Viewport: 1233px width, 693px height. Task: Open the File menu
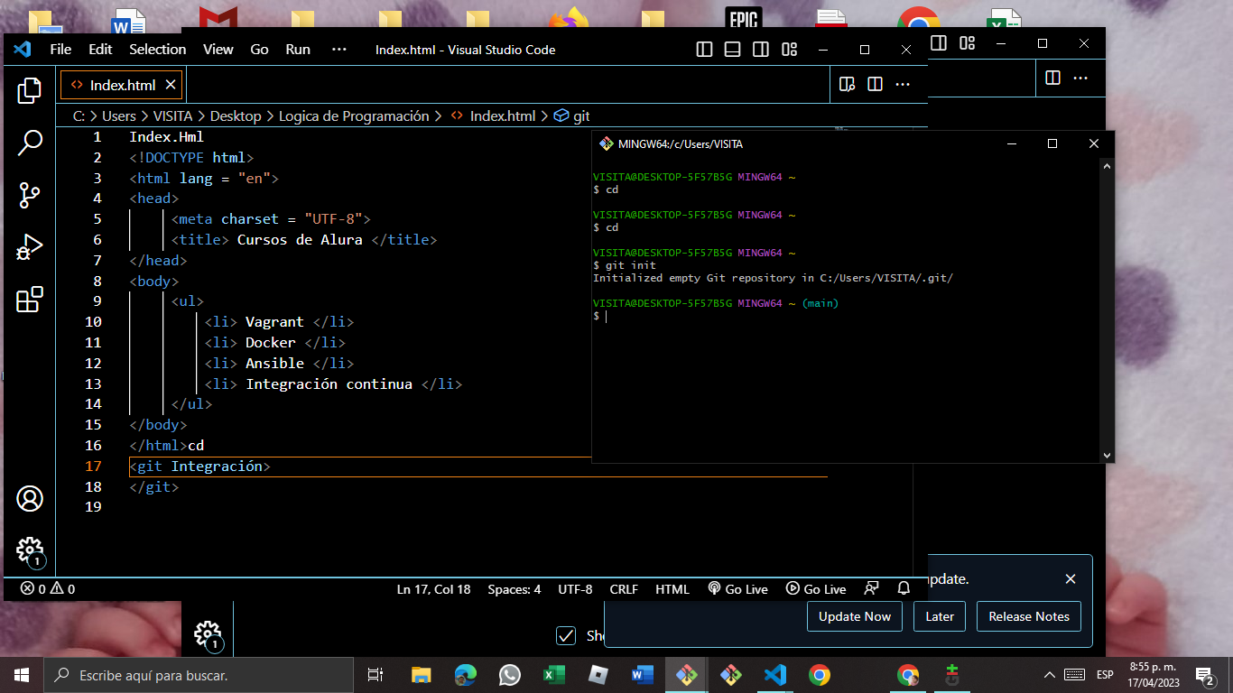[60, 50]
